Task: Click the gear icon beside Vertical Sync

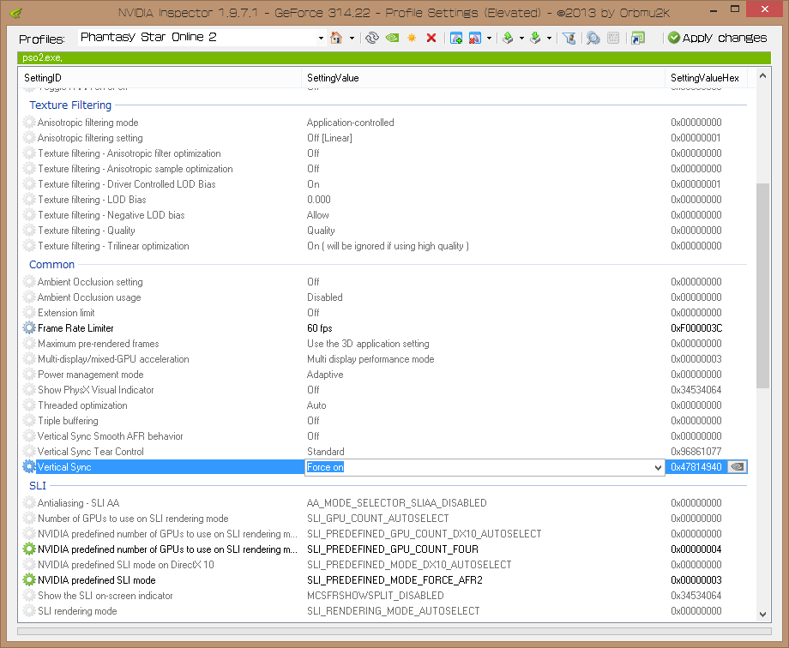Action: click(x=29, y=467)
